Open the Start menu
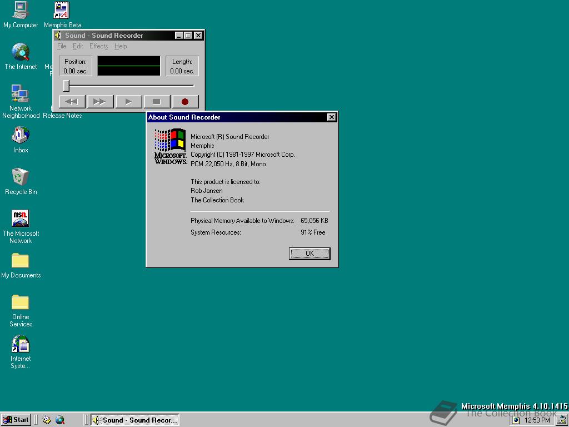The image size is (569, 427). (16, 420)
